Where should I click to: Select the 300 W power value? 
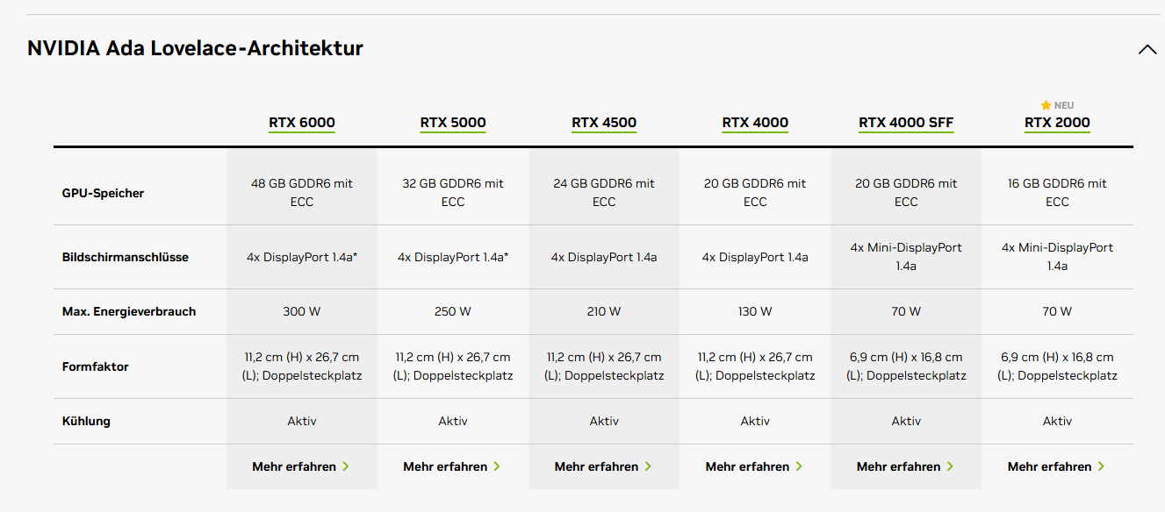[x=302, y=311]
